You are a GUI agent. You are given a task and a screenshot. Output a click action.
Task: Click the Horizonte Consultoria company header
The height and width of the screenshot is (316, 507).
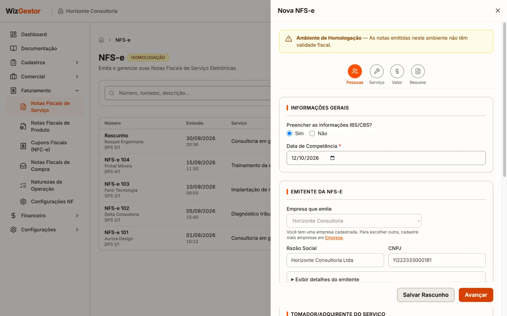coord(88,11)
